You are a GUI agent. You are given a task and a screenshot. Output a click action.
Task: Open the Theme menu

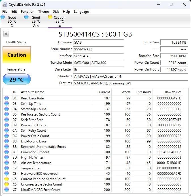tap(44, 12)
